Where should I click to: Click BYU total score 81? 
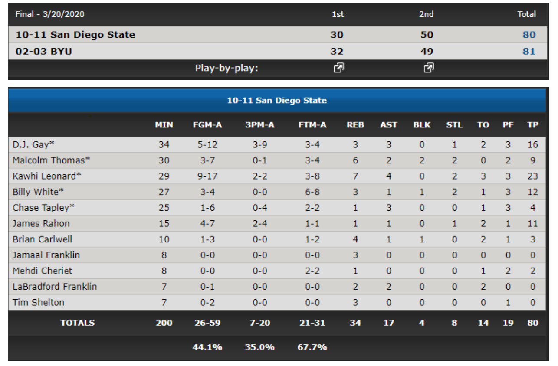(529, 52)
